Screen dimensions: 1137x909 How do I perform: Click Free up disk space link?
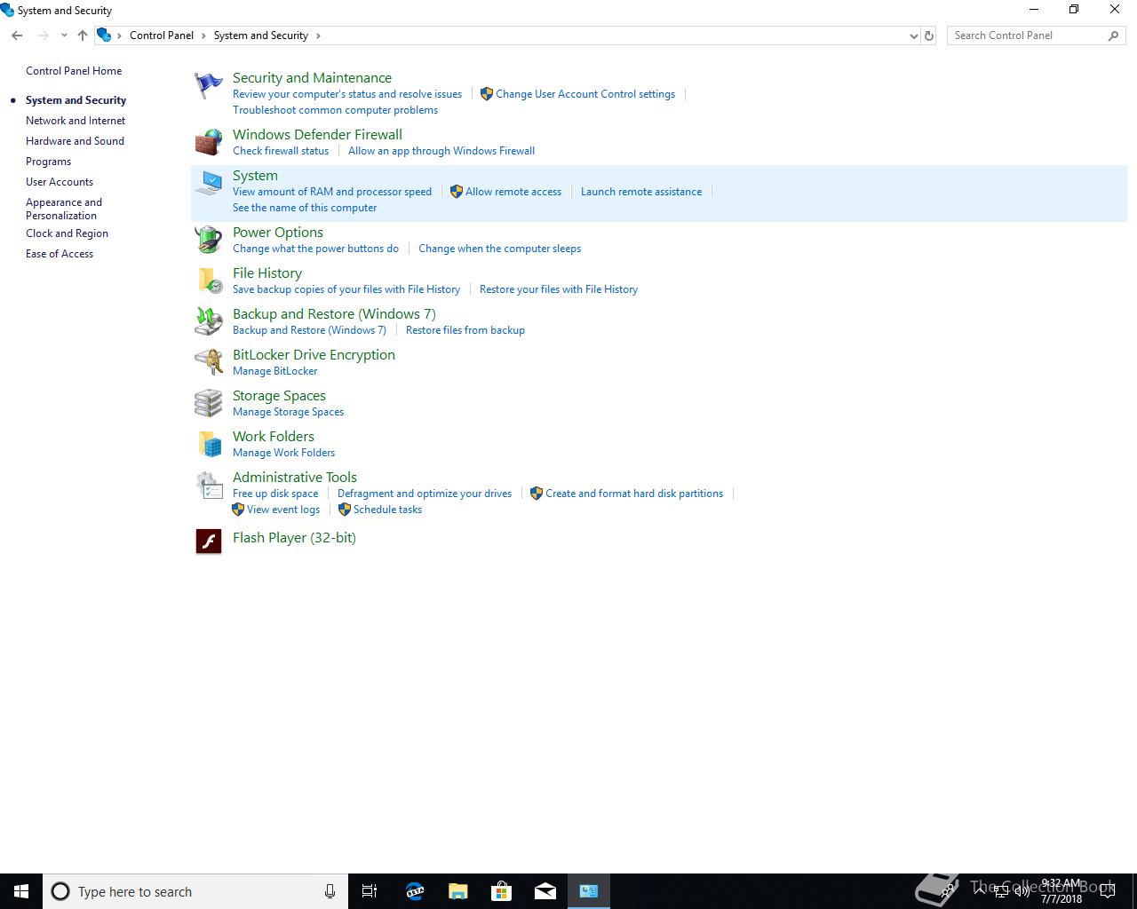coord(275,494)
